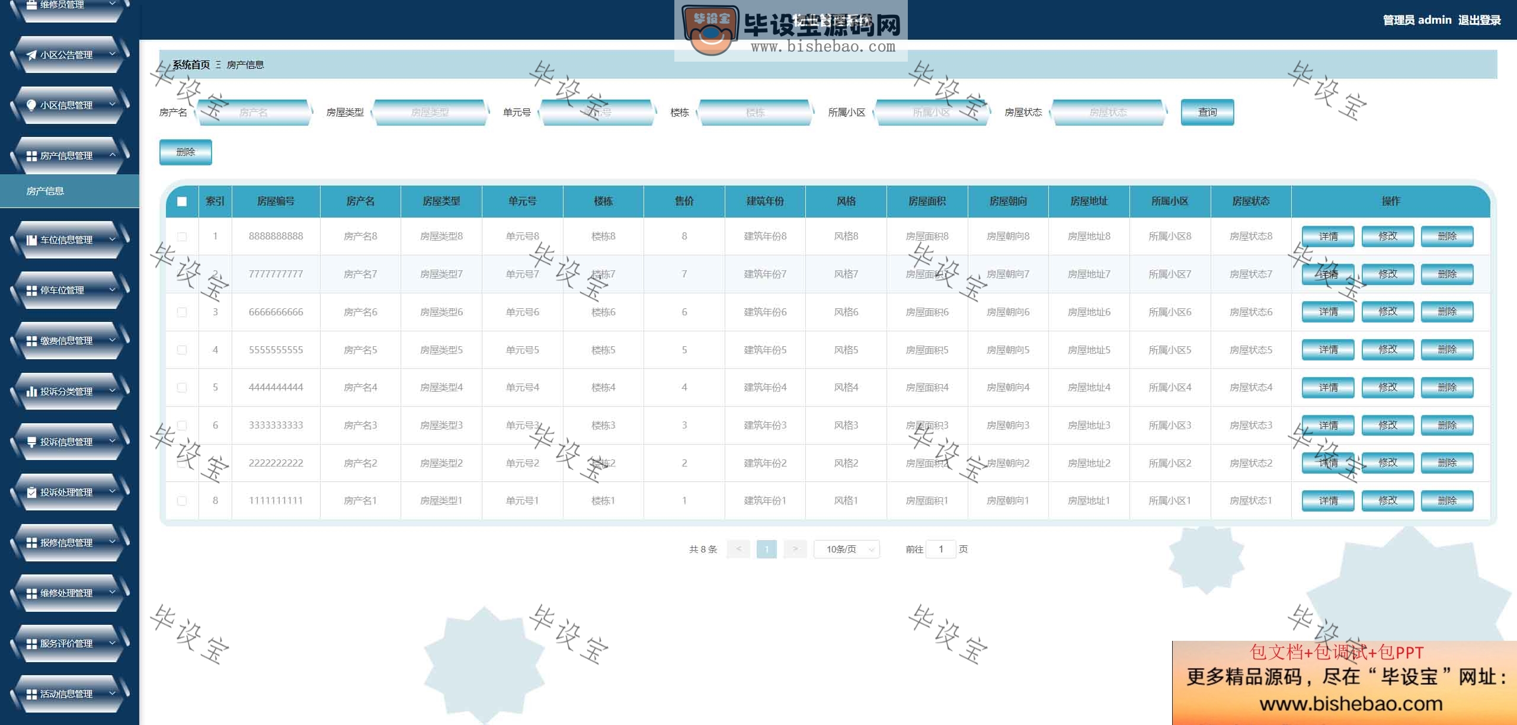Check the row with 6666666666
1517x725 pixels.
click(x=182, y=312)
